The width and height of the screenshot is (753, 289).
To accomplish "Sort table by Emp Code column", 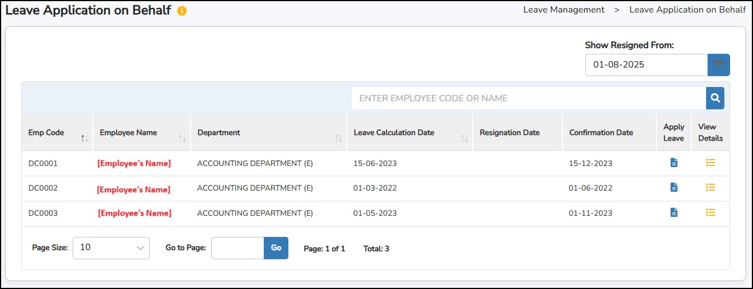I will coord(85,138).
